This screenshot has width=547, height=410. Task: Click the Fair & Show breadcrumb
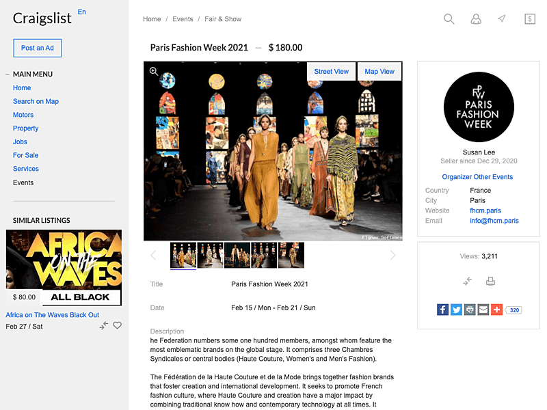(x=223, y=19)
